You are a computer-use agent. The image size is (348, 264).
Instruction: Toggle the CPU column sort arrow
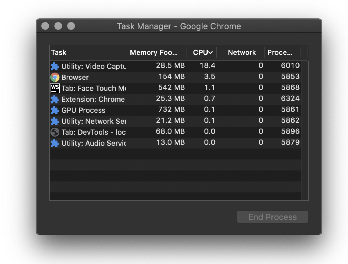pos(210,53)
